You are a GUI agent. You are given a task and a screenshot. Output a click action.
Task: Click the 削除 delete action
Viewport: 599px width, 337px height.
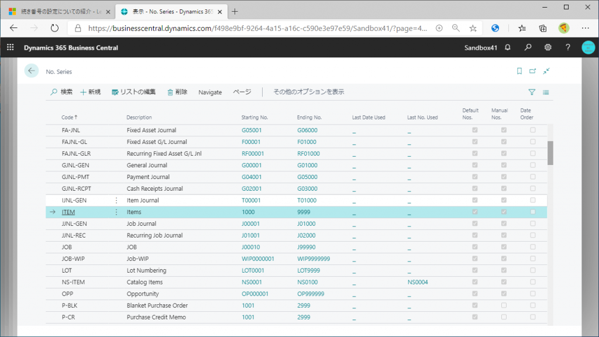[x=177, y=92]
